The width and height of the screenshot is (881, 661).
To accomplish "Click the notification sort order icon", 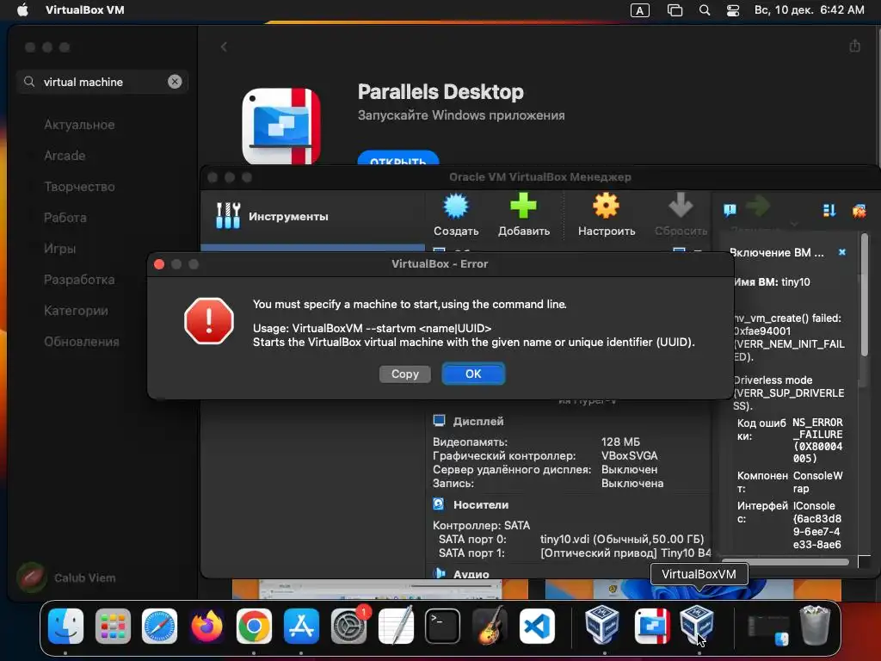I will point(829,210).
